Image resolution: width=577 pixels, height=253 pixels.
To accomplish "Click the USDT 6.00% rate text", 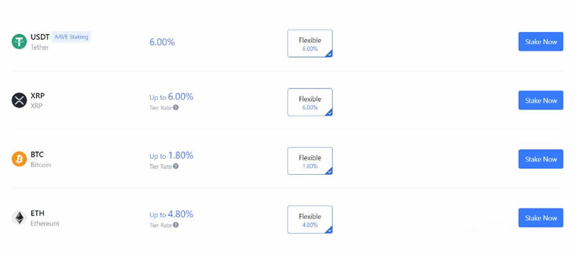I will coord(162,42).
